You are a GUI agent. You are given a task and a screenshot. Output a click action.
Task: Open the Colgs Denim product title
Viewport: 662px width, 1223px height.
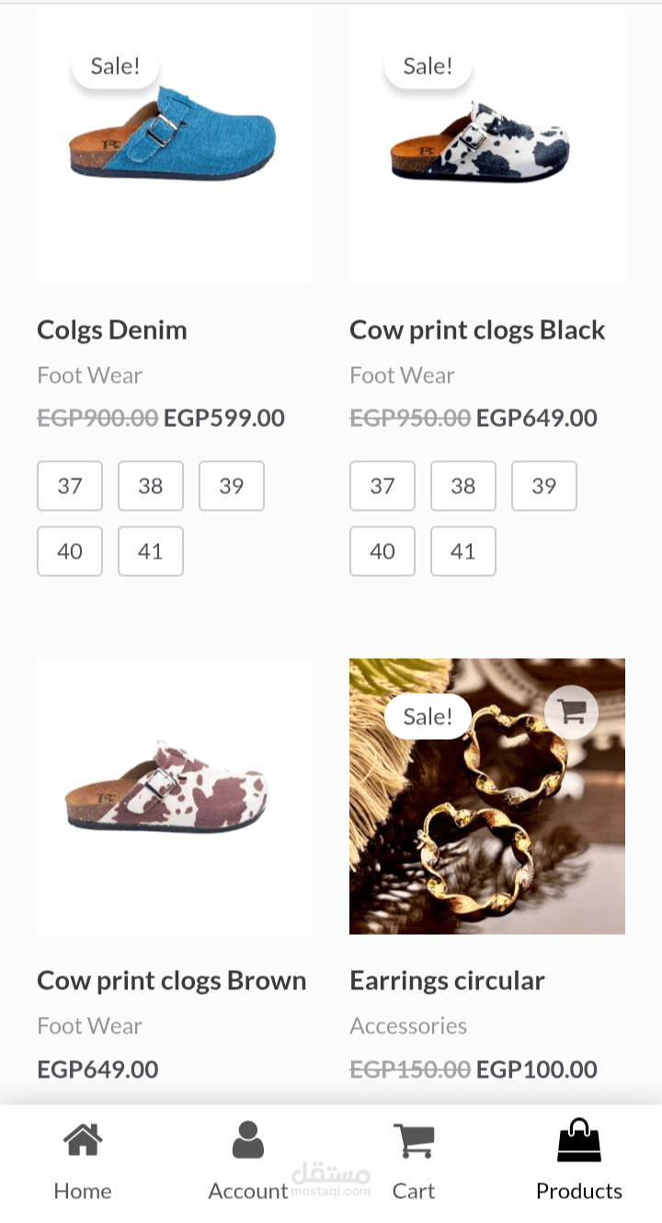pos(112,329)
